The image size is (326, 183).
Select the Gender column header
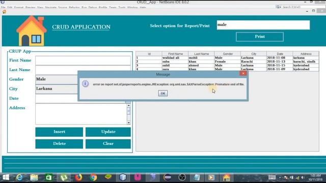[x=228, y=54]
